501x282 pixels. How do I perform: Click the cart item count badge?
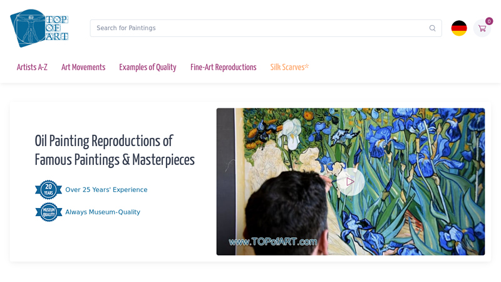coord(489,21)
